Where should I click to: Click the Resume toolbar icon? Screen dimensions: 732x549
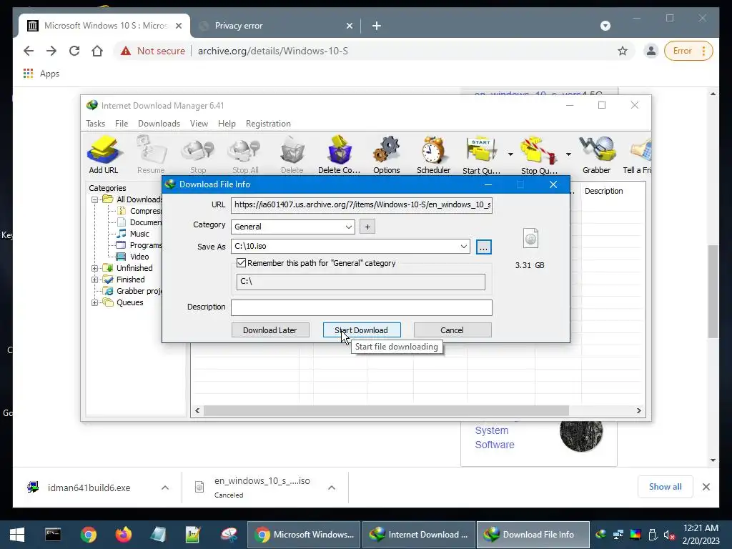point(151,154)
